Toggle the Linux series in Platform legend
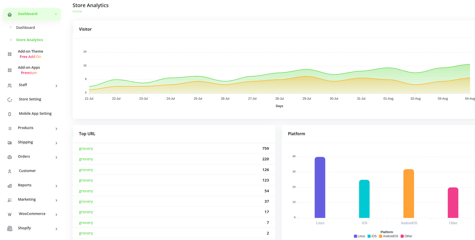 pos(360,236)
